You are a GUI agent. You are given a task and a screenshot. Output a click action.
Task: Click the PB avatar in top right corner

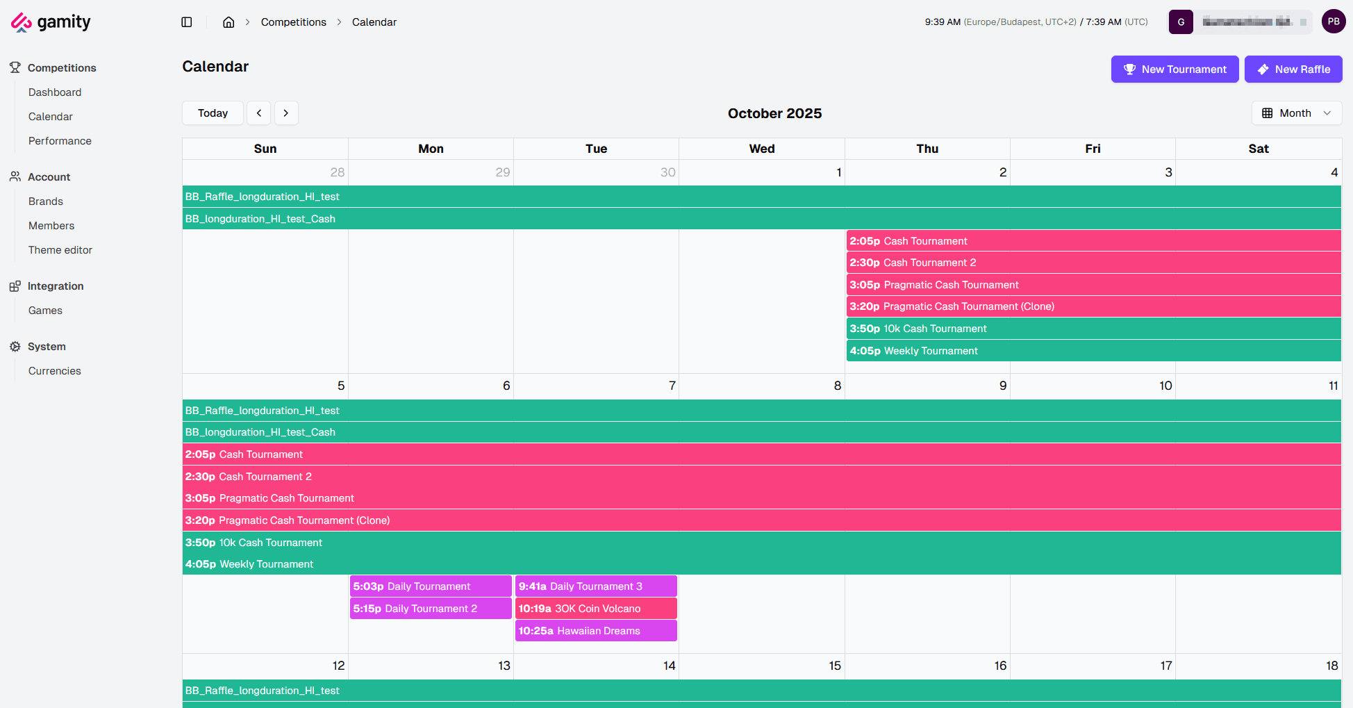[1334, 21]
